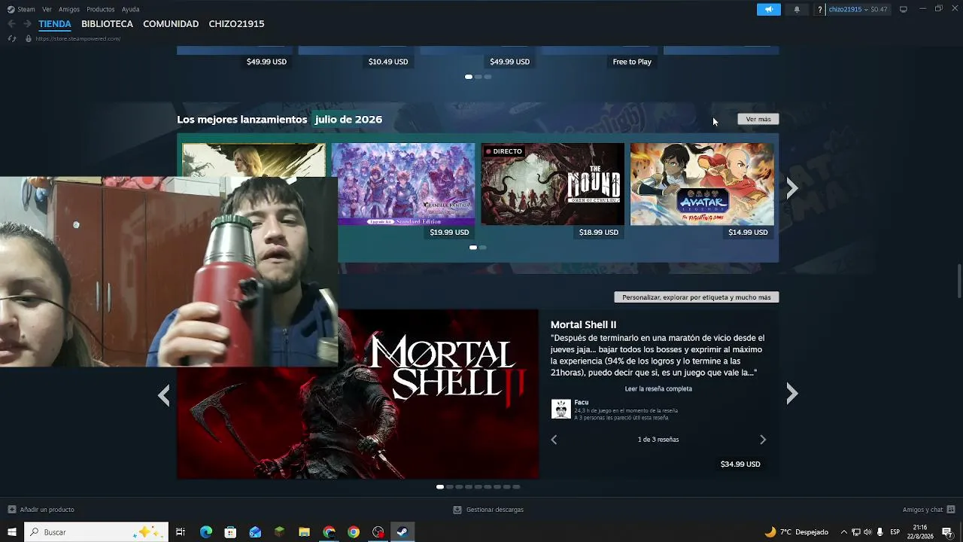Viewport: 963px width, 542px height.
Task: Open the notifications bell
Action: pyautogui.click(x=797, y=9)
